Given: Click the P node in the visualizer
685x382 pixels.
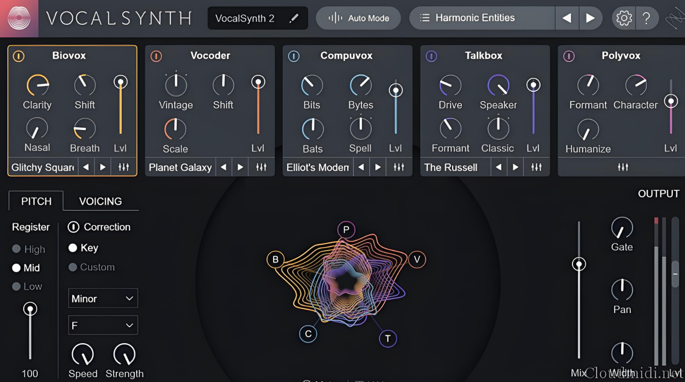Looking at the screenshot, I should click(x=346, y=230).
